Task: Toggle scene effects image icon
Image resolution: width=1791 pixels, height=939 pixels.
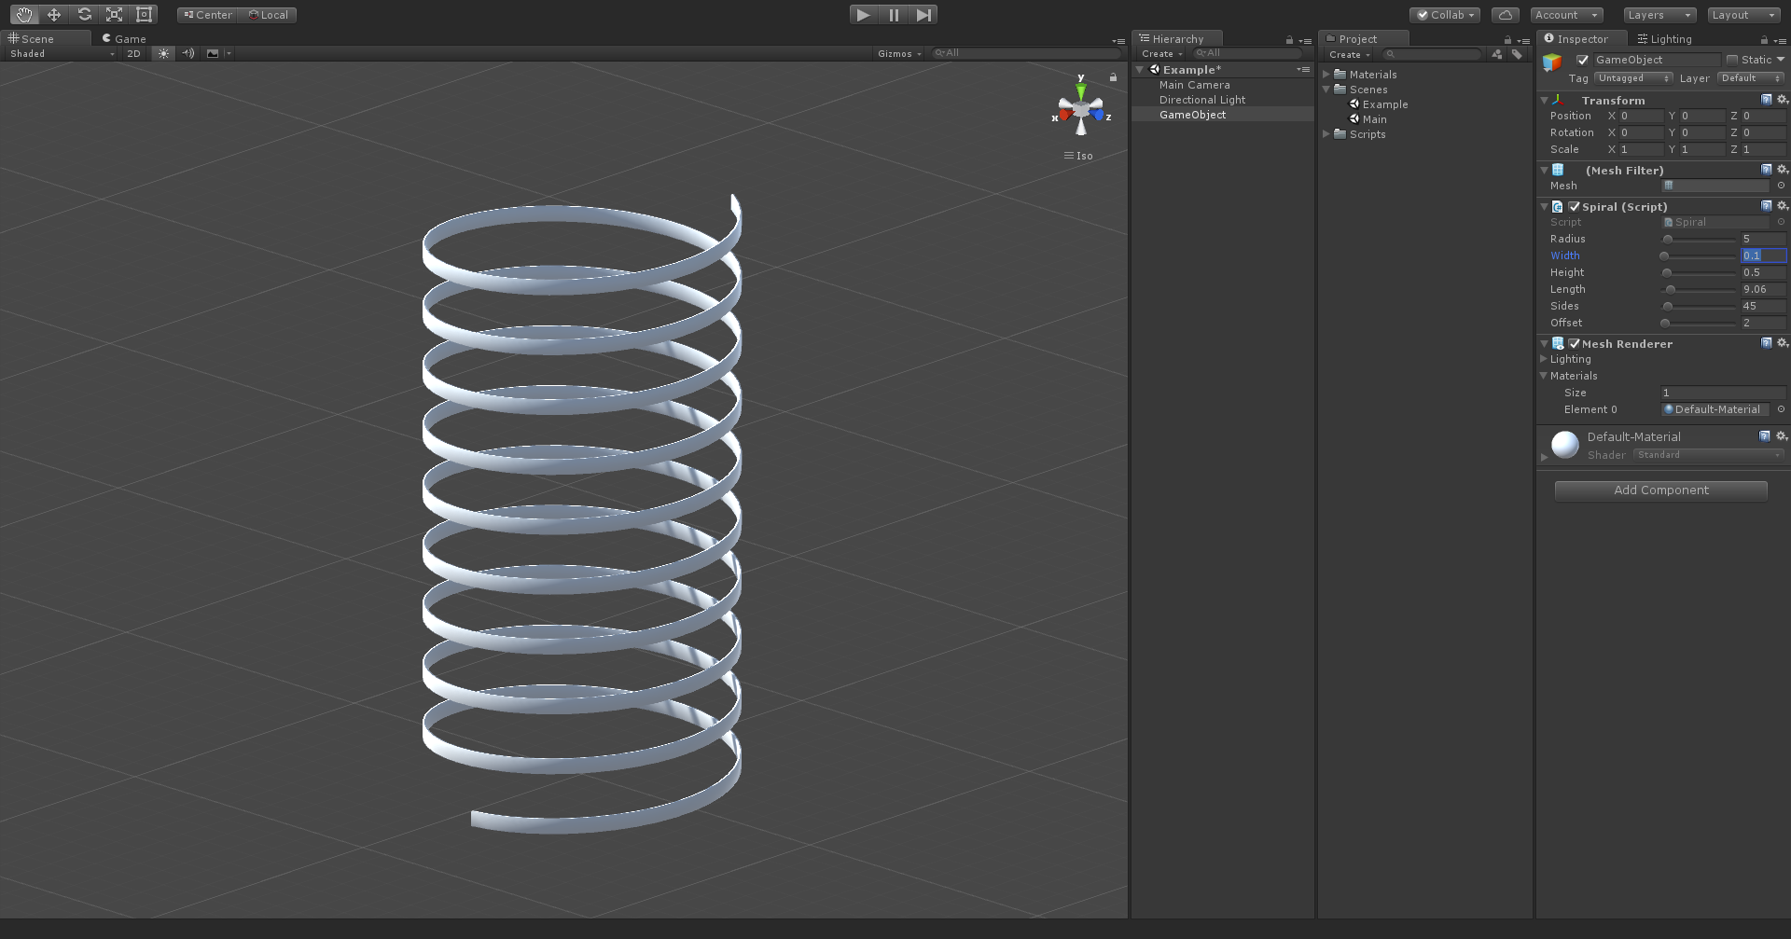Action: pyautogui.click(x=213, y=53)
